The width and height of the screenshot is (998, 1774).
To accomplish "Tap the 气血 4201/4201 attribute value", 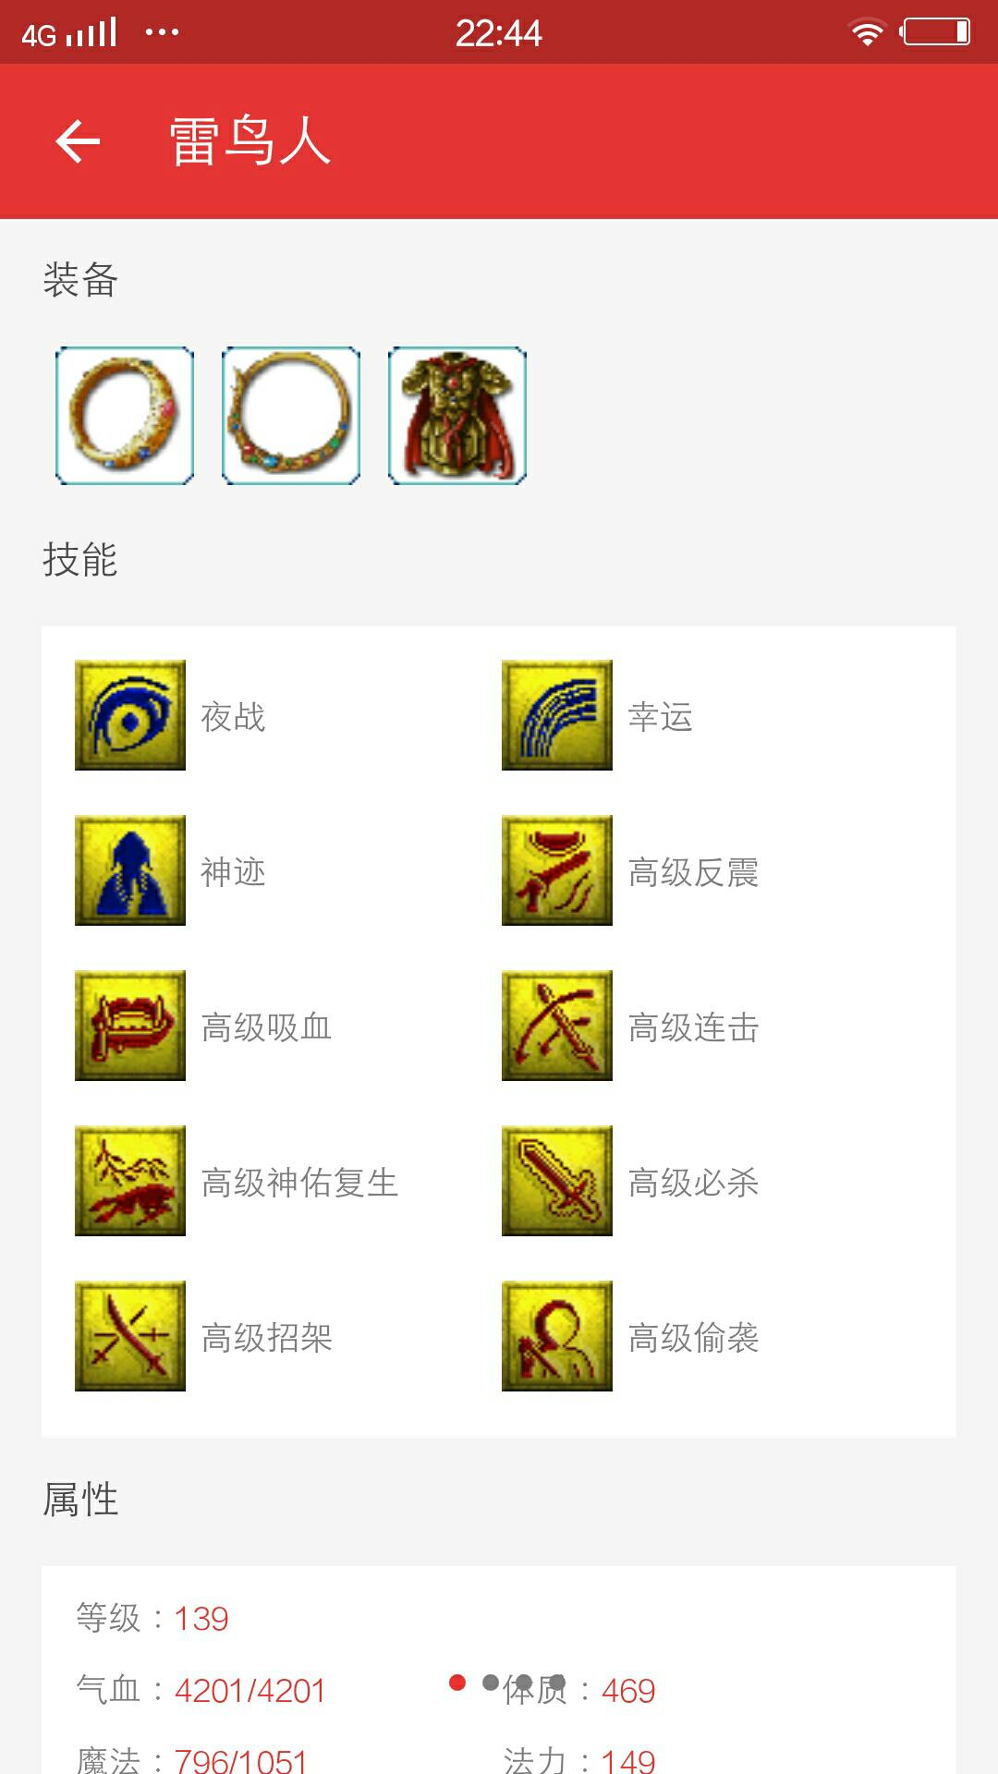I will click(x=249, y=1691).
